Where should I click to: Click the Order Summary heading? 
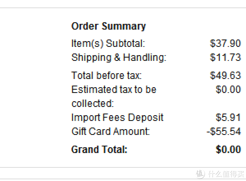click(x=109, y=26)
